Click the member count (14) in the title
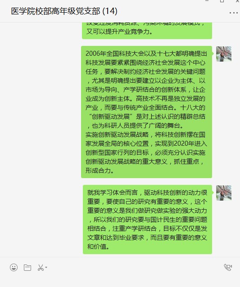 (x=110, y=11)
